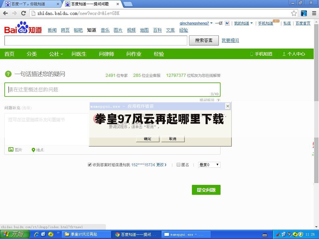Open the 问医生 navigation item

(79, 54)
